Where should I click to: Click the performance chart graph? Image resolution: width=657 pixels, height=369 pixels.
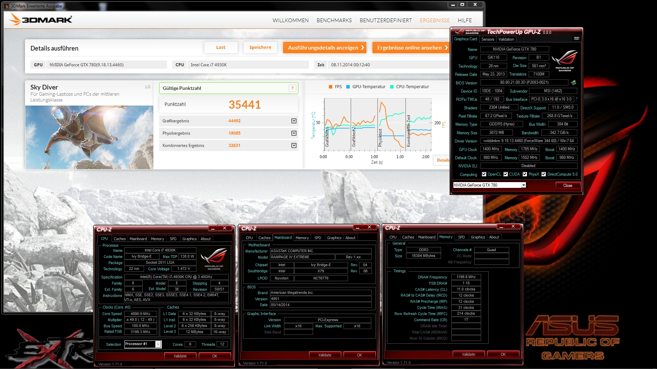[377, 125]
